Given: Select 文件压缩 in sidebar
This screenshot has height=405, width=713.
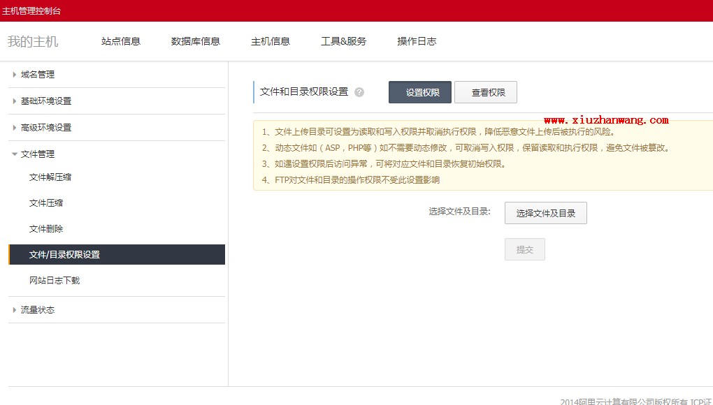Looking at the screenshot, I should (x=46, y=203).
